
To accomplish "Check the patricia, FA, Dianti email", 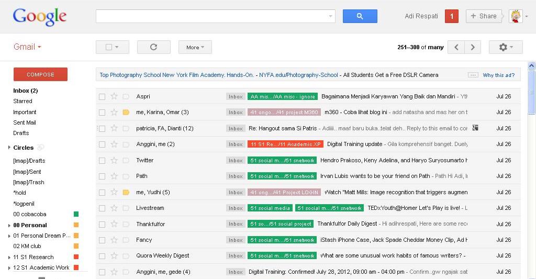I will [x=102, y=129].
